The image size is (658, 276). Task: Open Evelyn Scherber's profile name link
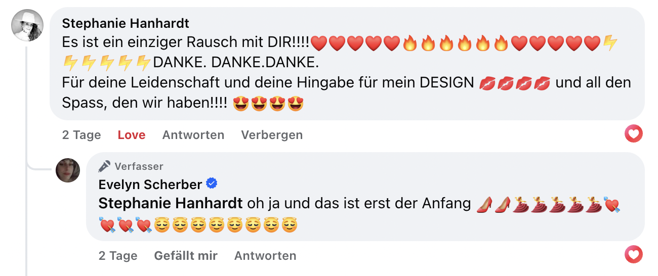point(150,185)
